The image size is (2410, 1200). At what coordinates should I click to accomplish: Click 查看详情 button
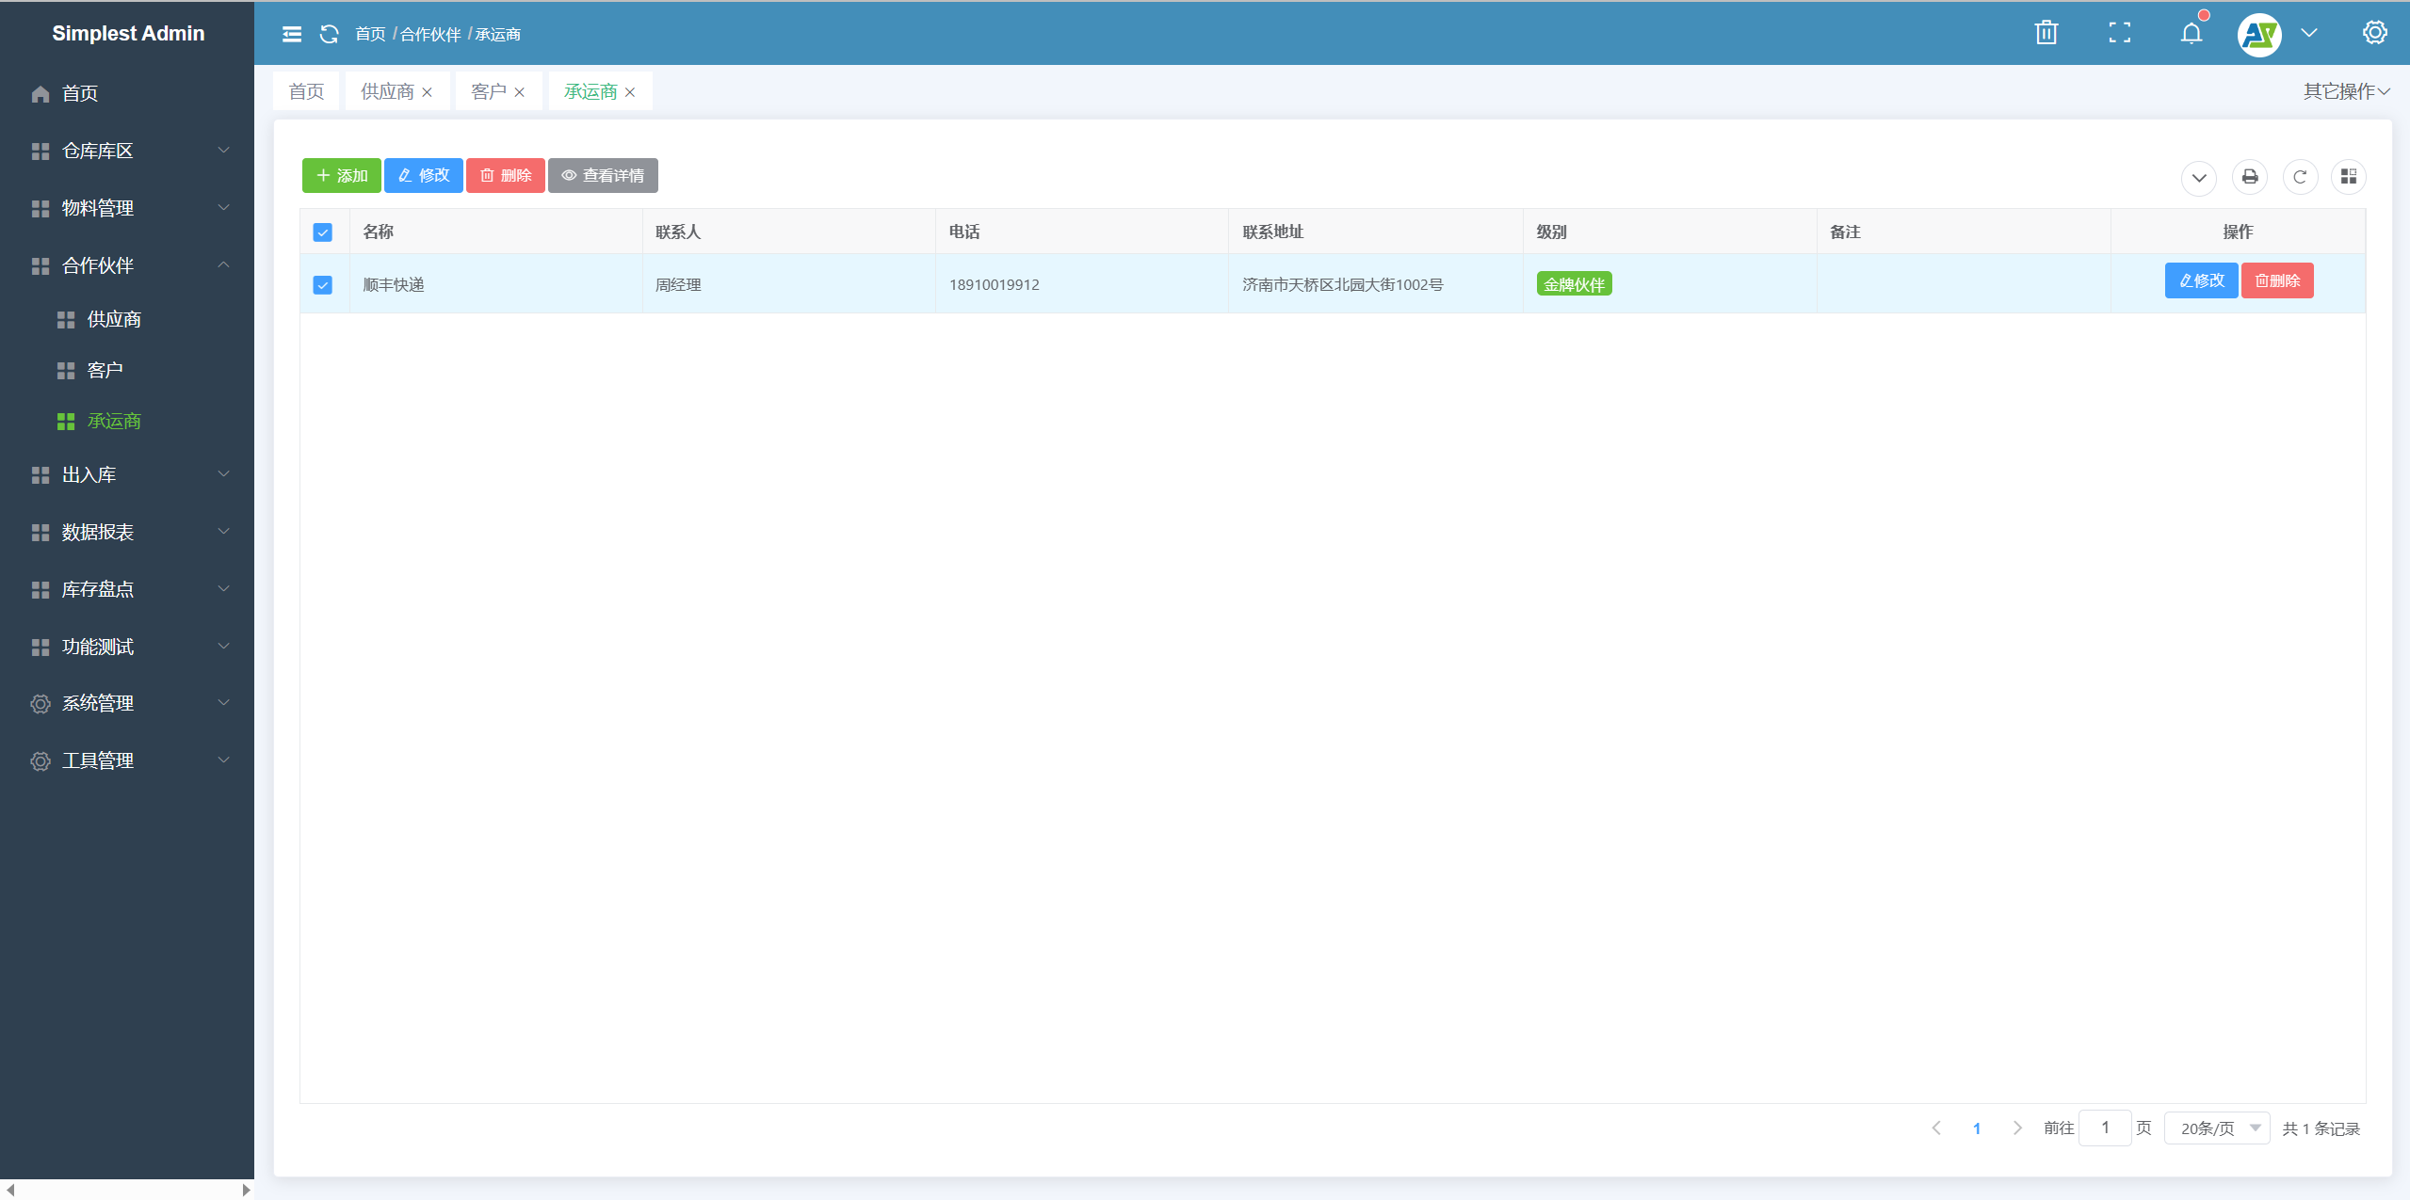(603, 176)
